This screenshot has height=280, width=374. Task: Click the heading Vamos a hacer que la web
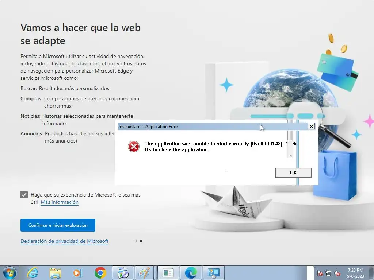click(81, 34)
